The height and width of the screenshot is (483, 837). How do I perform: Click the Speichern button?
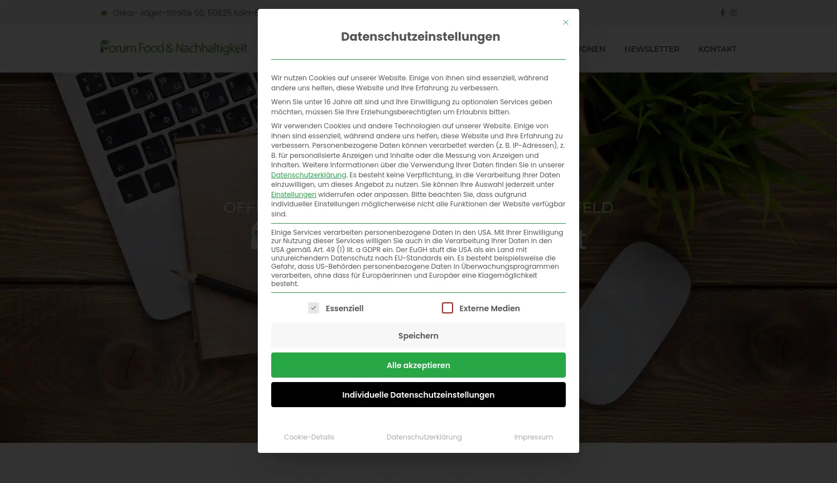click(419, 336)
